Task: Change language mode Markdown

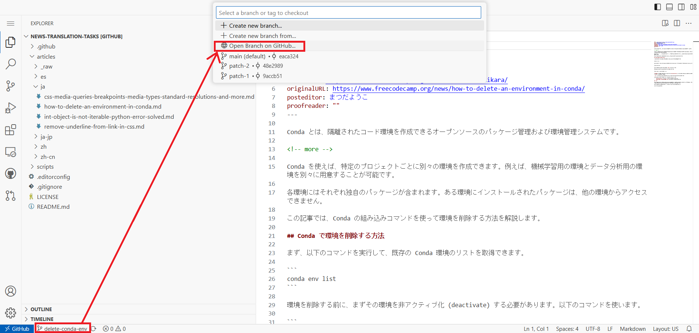Action: [x=633, y=329]
